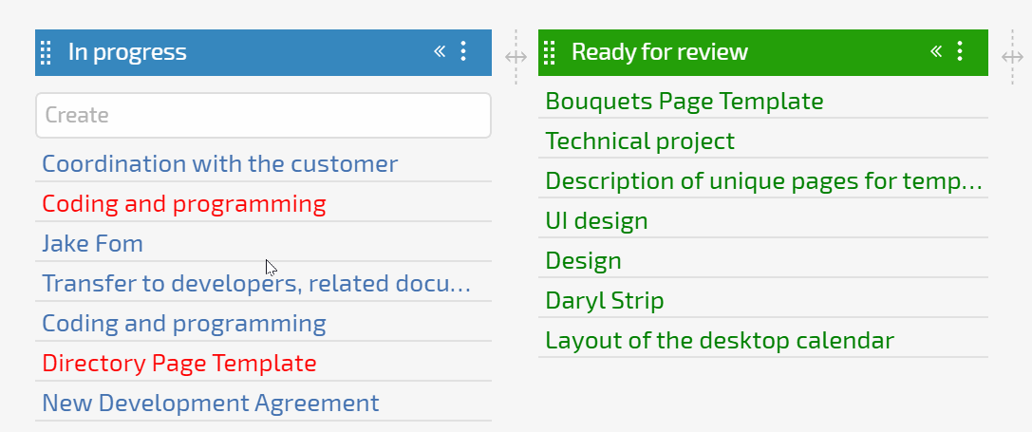The width and height of the screenshot is (1032, 432).
Task: Open Bouquets Page Template task
Action: click(763, 102)
